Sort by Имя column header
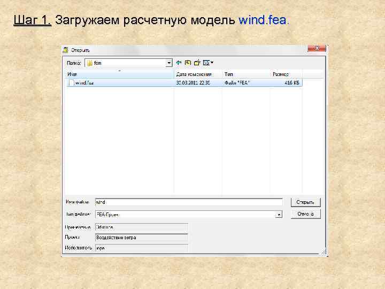Viewport: 385px width, 289px height. coord(120,74)
